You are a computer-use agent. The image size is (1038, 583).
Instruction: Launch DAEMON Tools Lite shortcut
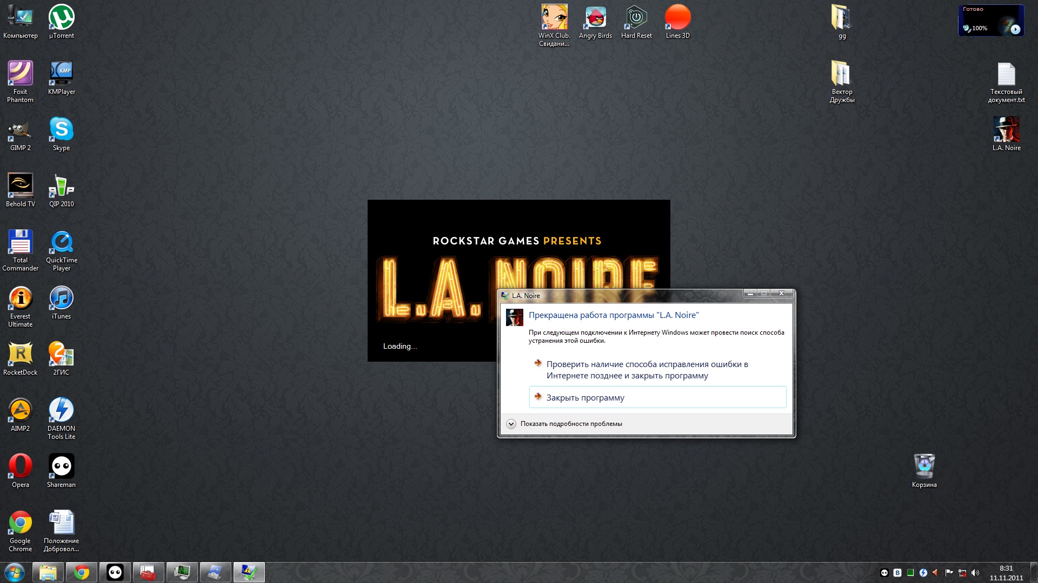(62, 418)
